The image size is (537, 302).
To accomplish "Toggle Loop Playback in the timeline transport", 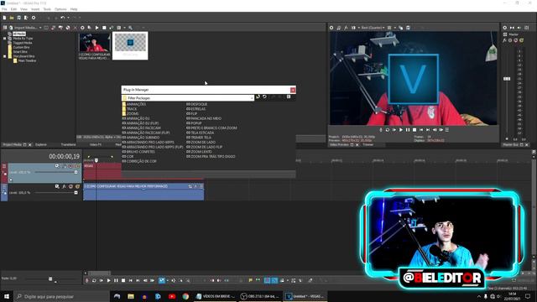I will [94, 280].
